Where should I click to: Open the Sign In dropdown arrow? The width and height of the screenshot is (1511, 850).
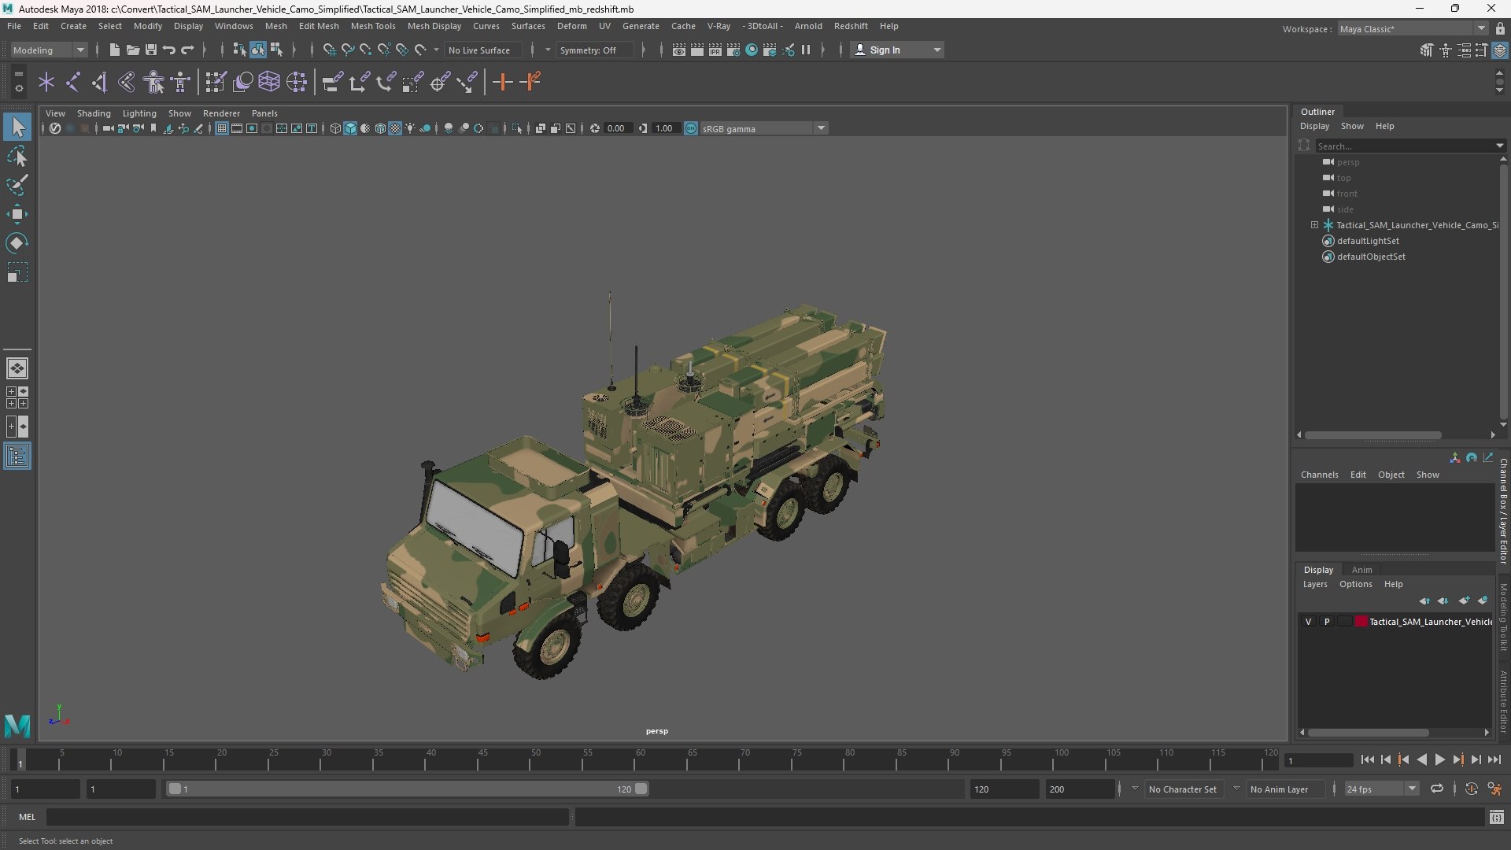[x=937, y=50]
